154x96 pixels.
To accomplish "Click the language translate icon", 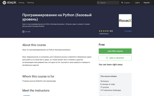I will point(122,3).
